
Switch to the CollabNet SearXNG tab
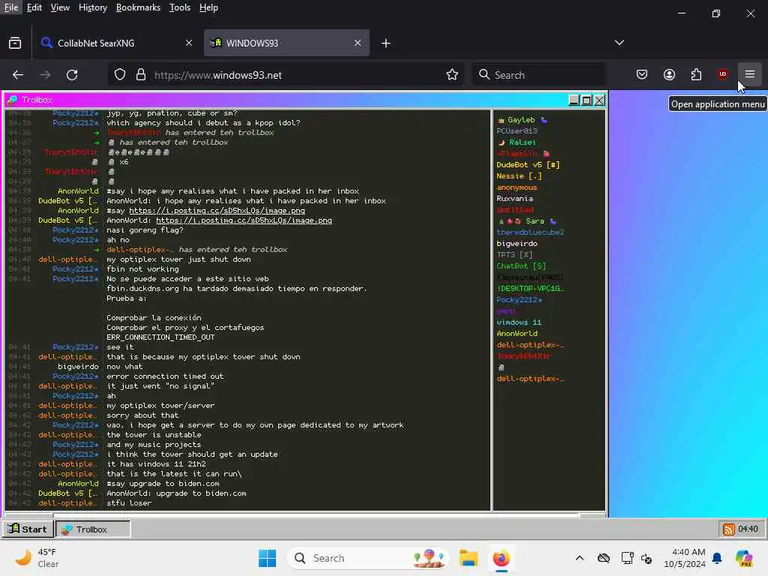(117, 43)
